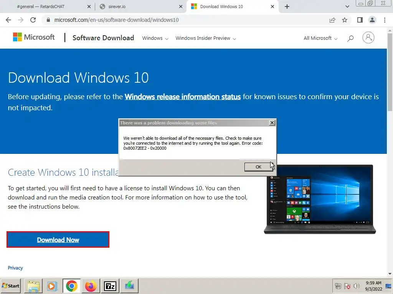Click the Microsoft site search icon
Image resolution: width=393 pixels, height=294 pixels.
coord(350,38)
